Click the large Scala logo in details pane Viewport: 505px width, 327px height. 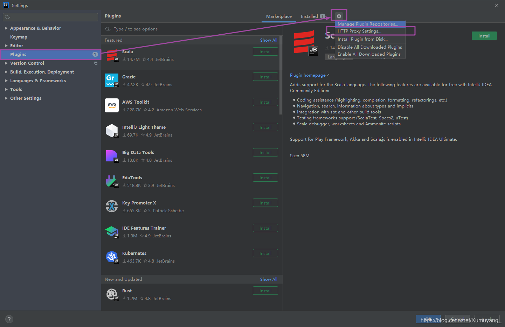pos(306,43)
